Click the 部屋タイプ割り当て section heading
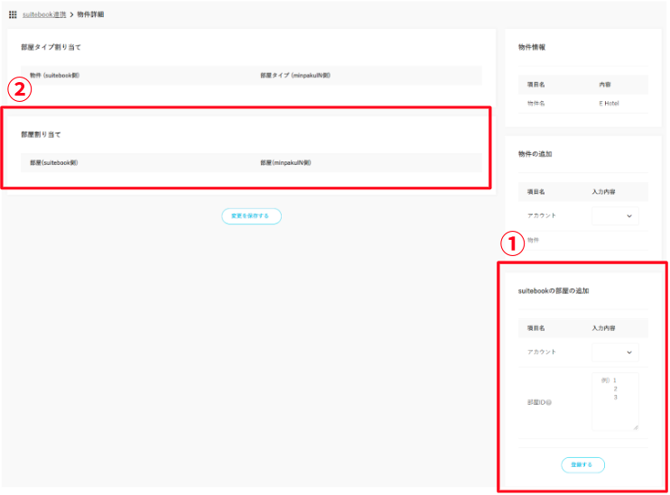This screenshot has width=670, height=495. tap(51, 47)
